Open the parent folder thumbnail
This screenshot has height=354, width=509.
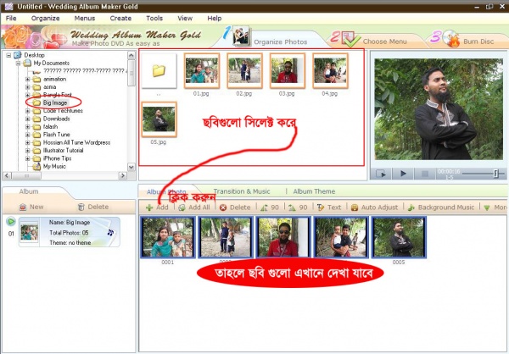click(x=159, y=70)
